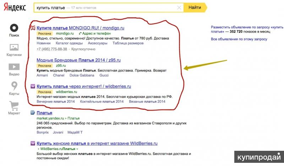Click the Yandex Market favicon beside Платья
284x166 pixels.
[x=33, y=113]
